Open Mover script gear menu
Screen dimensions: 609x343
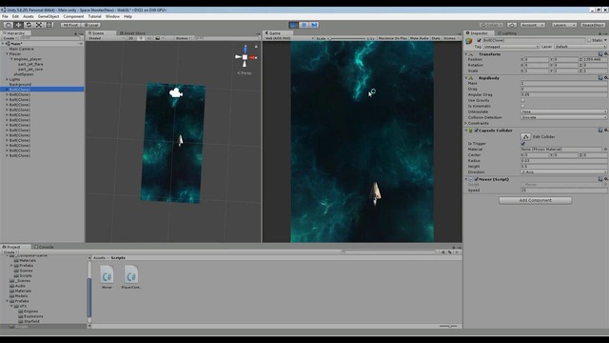click(x=606, y=179)
